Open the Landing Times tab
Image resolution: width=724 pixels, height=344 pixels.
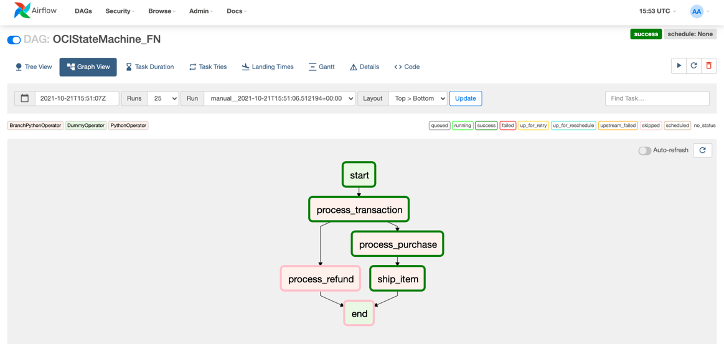(268, 67)
